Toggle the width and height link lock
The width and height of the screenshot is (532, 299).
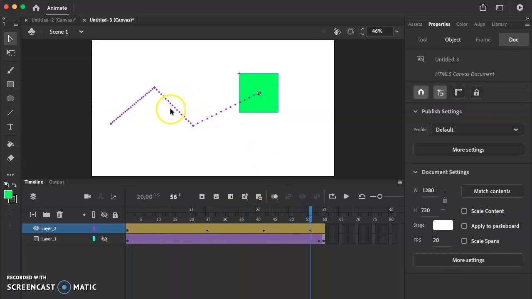tap(445, 201)
